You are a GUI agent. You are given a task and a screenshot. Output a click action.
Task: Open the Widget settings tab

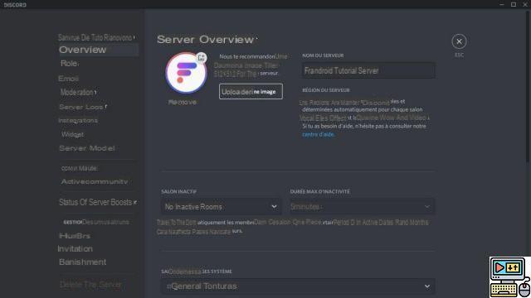tap(72, 134)
